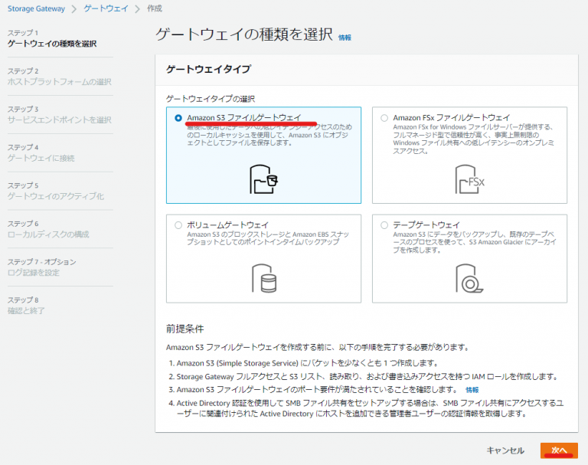The height and width of the screenshot is (465, 588).
Task: Click the tape gateway description about S3 Amazon Glacier
Action: click(475, 242)
